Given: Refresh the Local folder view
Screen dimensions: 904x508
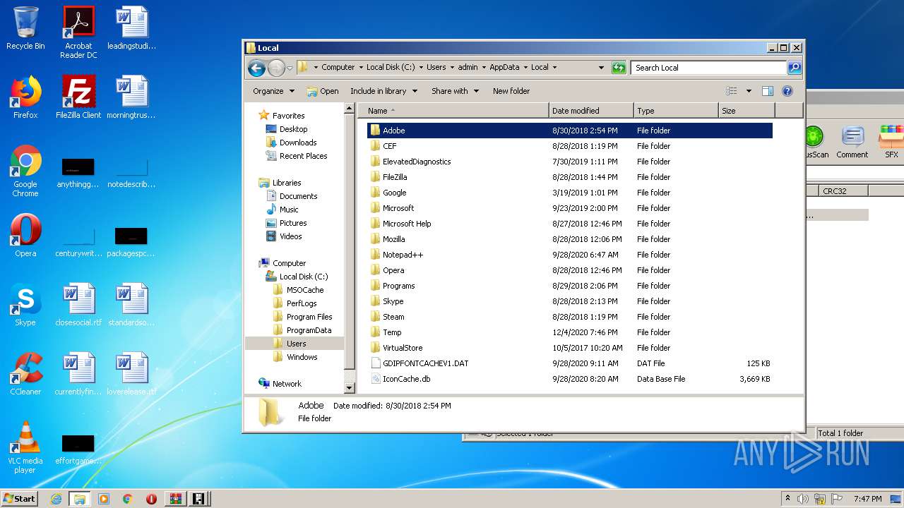Looking at the screenshot, I should pyautogui.click(x=619, y=68).
